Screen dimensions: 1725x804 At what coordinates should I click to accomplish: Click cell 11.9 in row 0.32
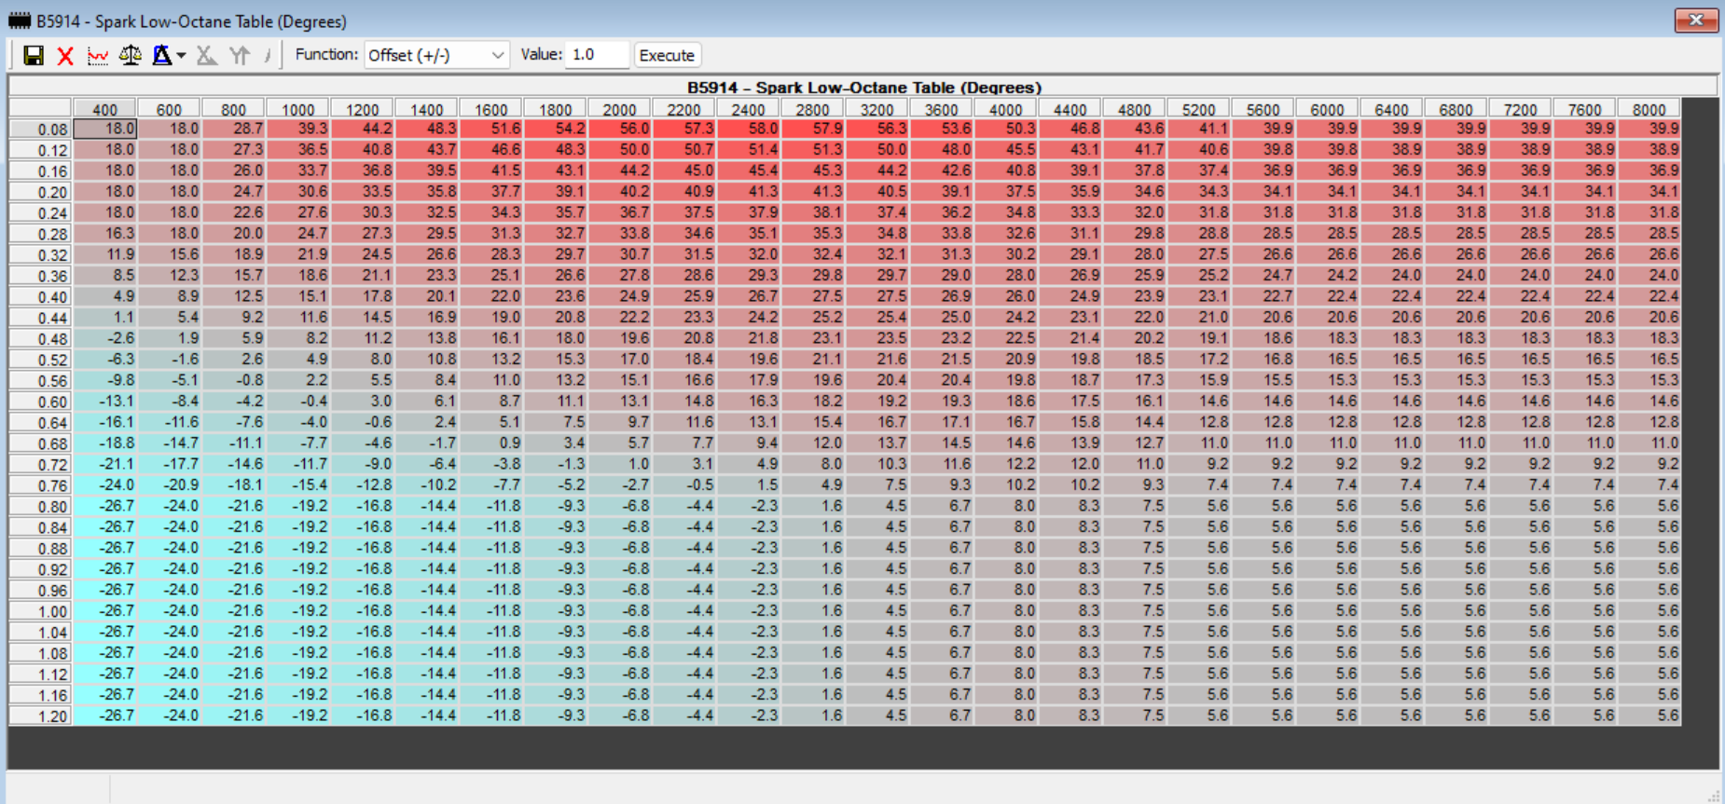[105, 254]
